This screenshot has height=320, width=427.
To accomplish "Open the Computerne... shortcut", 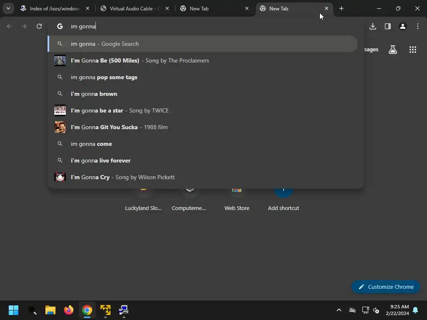I will point(189,200).
